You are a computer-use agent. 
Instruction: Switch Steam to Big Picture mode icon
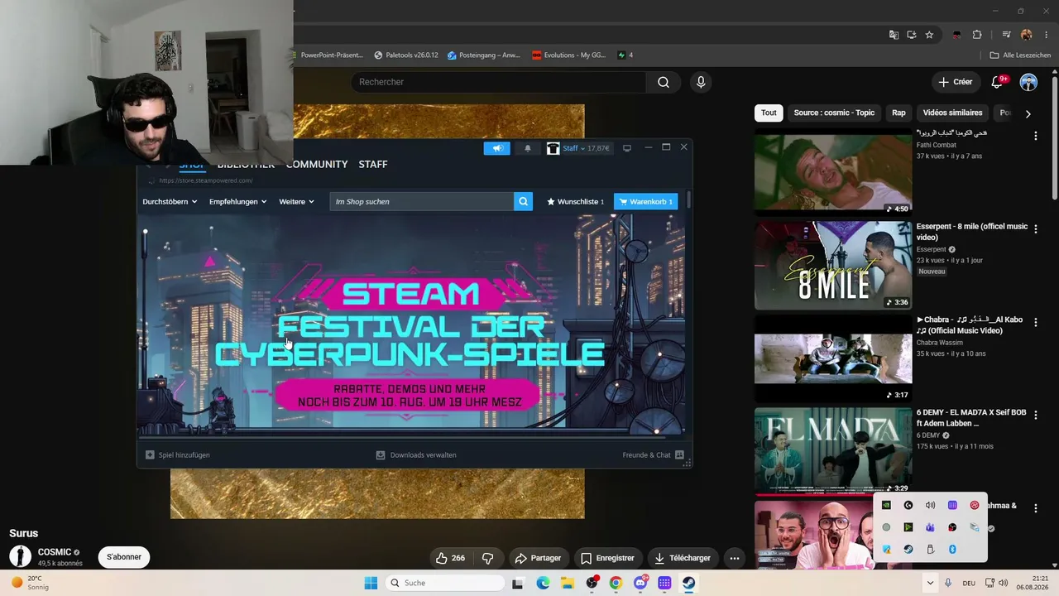[627, 148]
